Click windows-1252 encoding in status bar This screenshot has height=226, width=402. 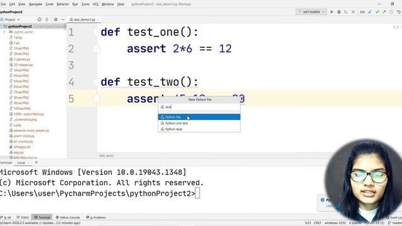tap(335, 223)
